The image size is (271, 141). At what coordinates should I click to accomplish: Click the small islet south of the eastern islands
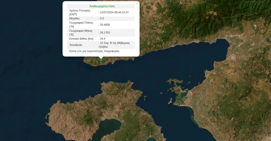(x=170, y=100)
